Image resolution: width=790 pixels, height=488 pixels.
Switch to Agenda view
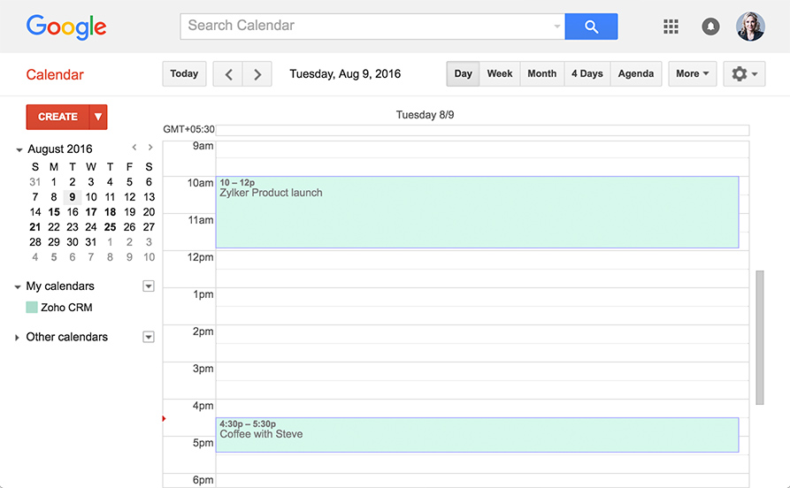pos(635,74)
